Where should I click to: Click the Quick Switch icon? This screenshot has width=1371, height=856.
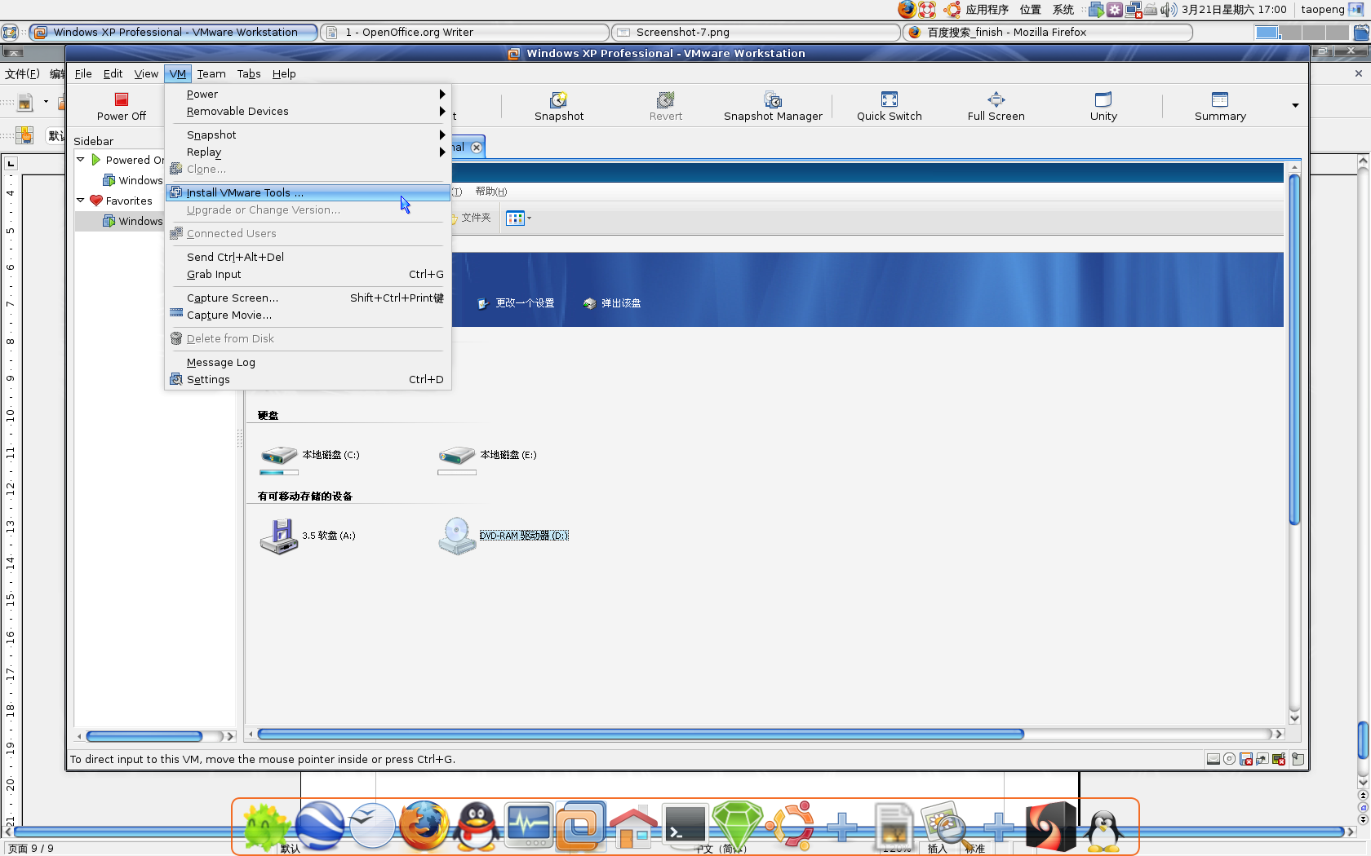coord(890,106)
